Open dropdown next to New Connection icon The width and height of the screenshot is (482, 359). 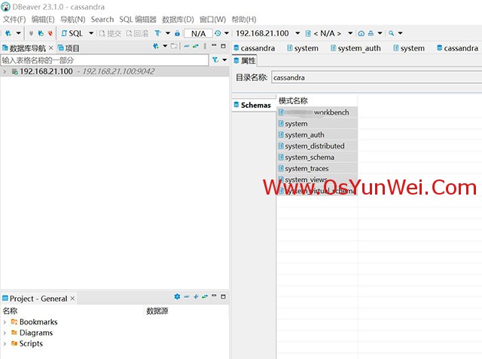pyautogui.click(x=18, y=33)
